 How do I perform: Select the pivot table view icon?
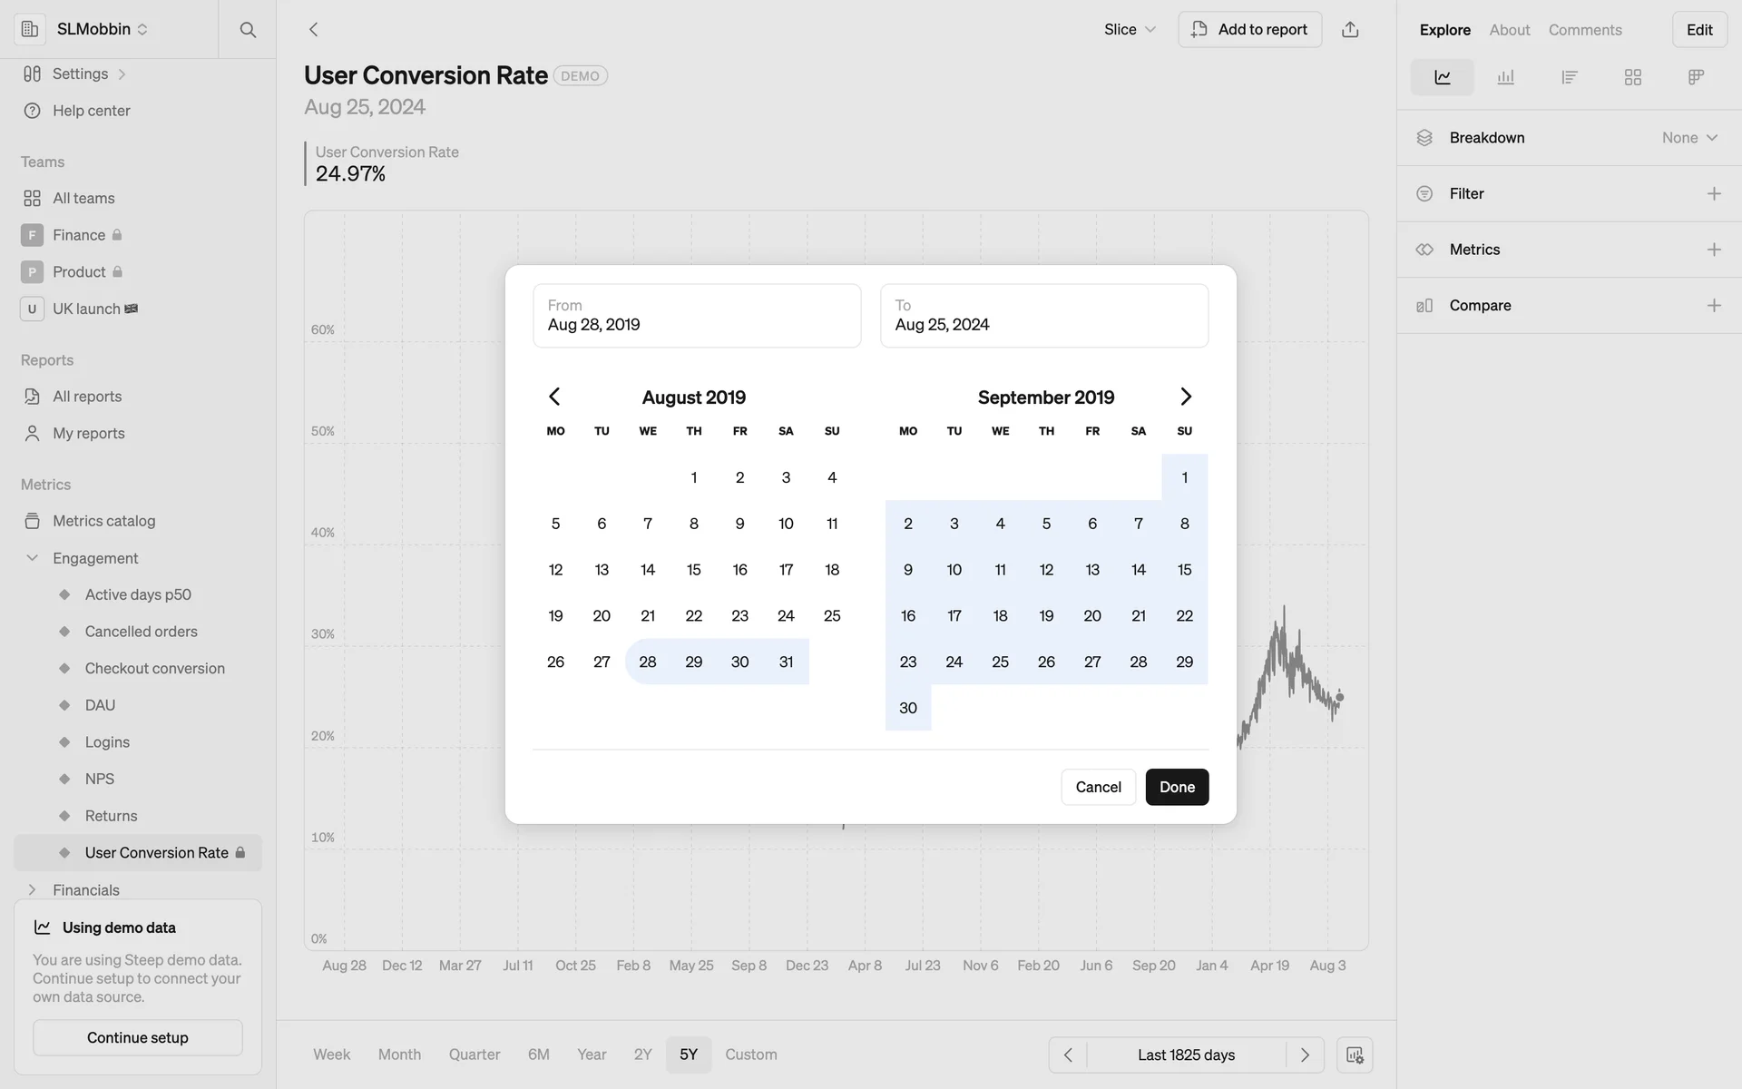tap(1696, 77)
